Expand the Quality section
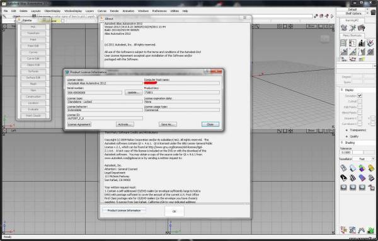This screenshot has height=241, width=378. 346,136
